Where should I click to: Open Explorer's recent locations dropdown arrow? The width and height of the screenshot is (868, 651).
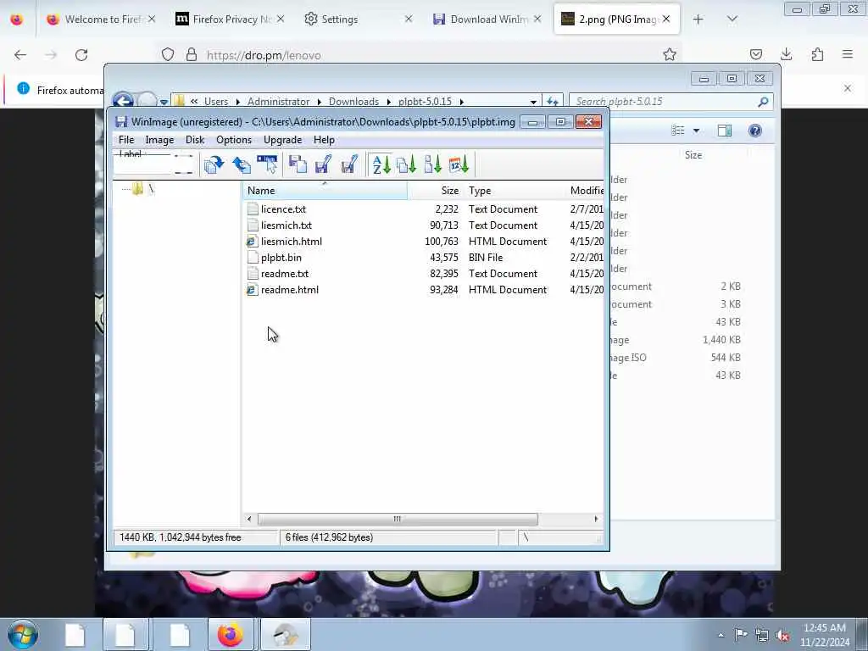tap(164, 103)
